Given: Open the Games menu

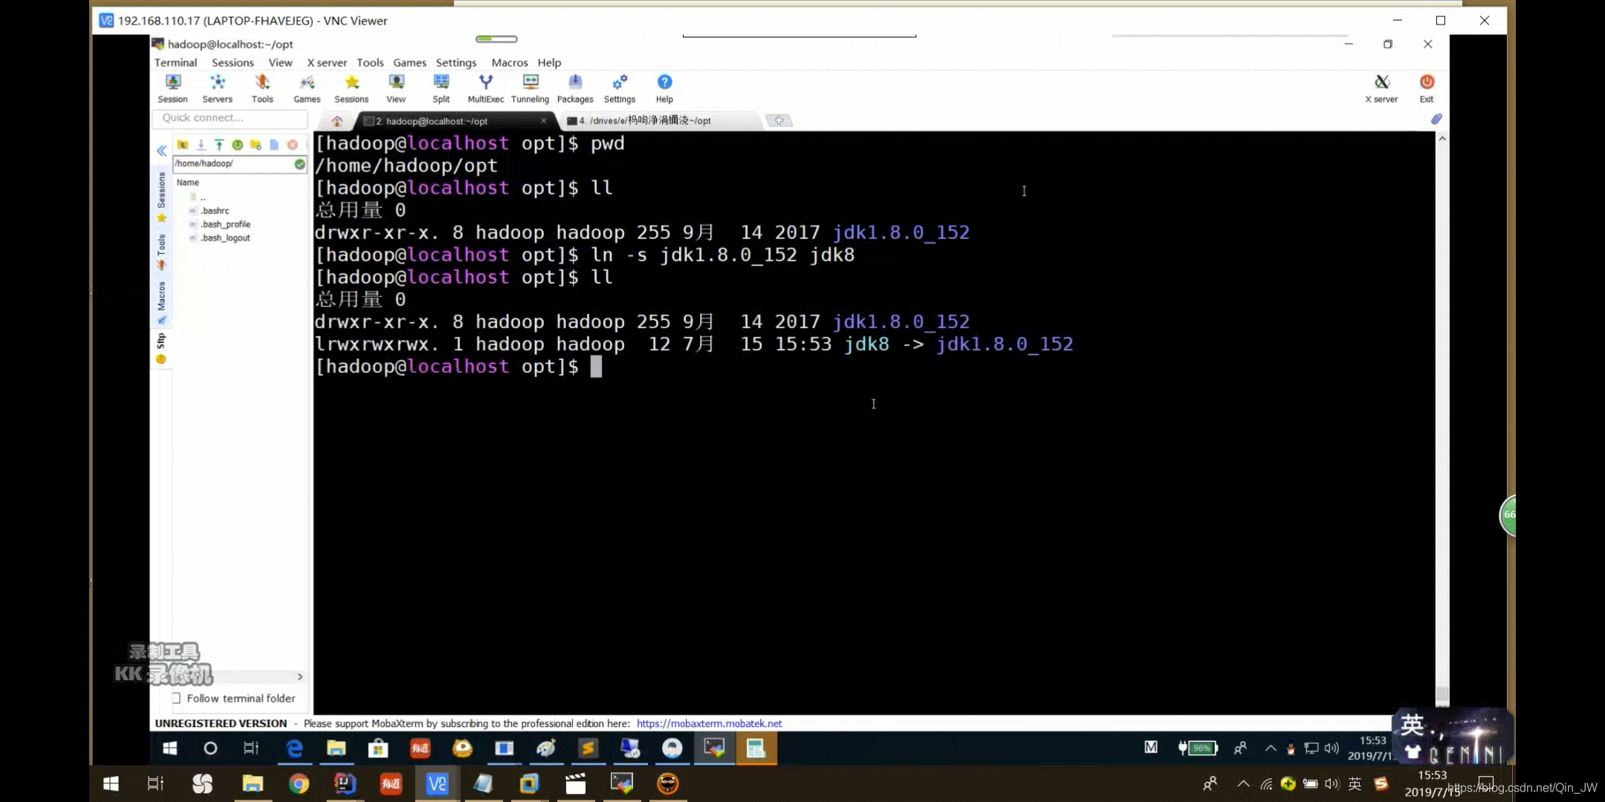Looking at the screenshot, I should coord(409,62).
